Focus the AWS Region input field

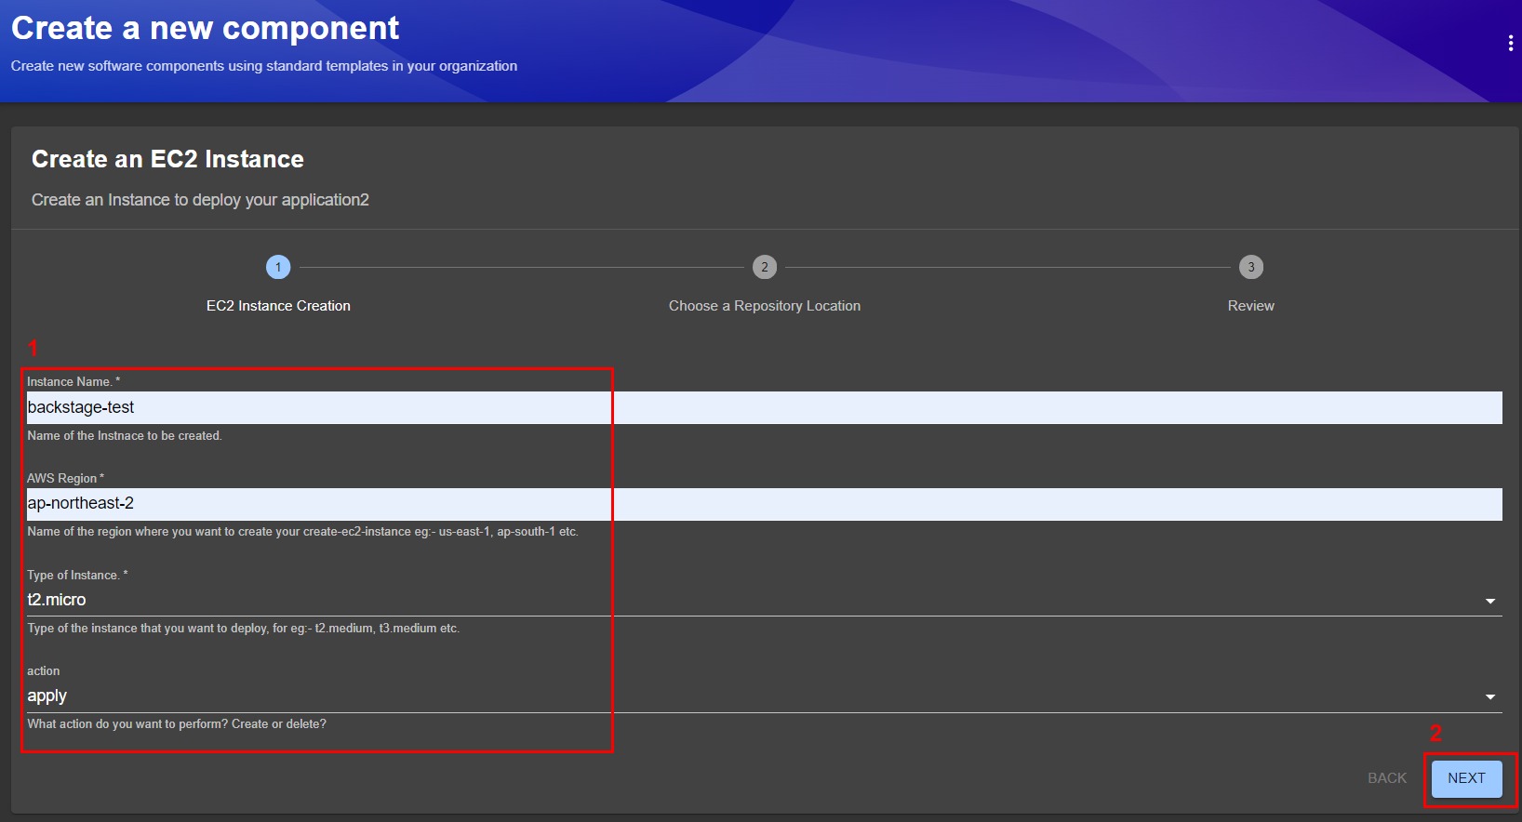(764, 504)
